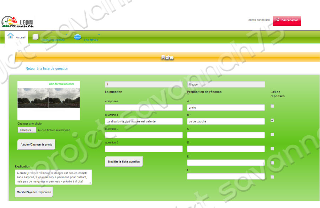Expand the Gestion questions dropdown arrow

(66, 35)
